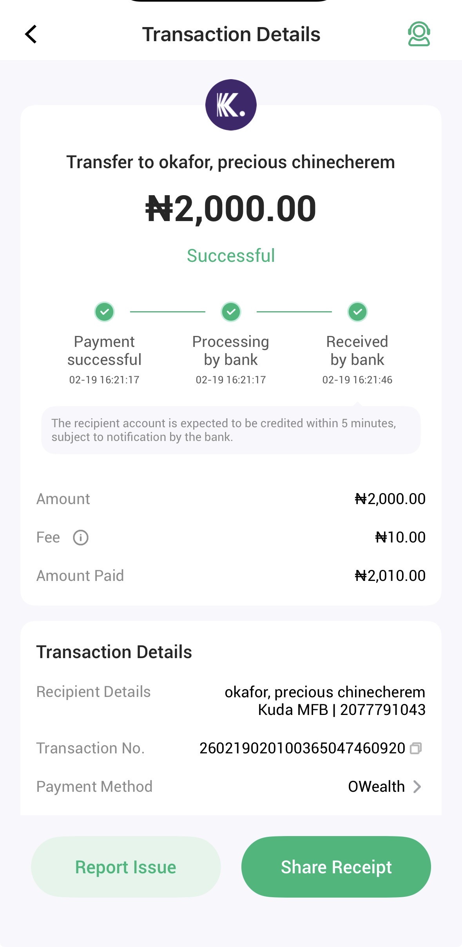Tap the Processing by bank checkmark
The image size is (462, 947).
pos(231,312)
